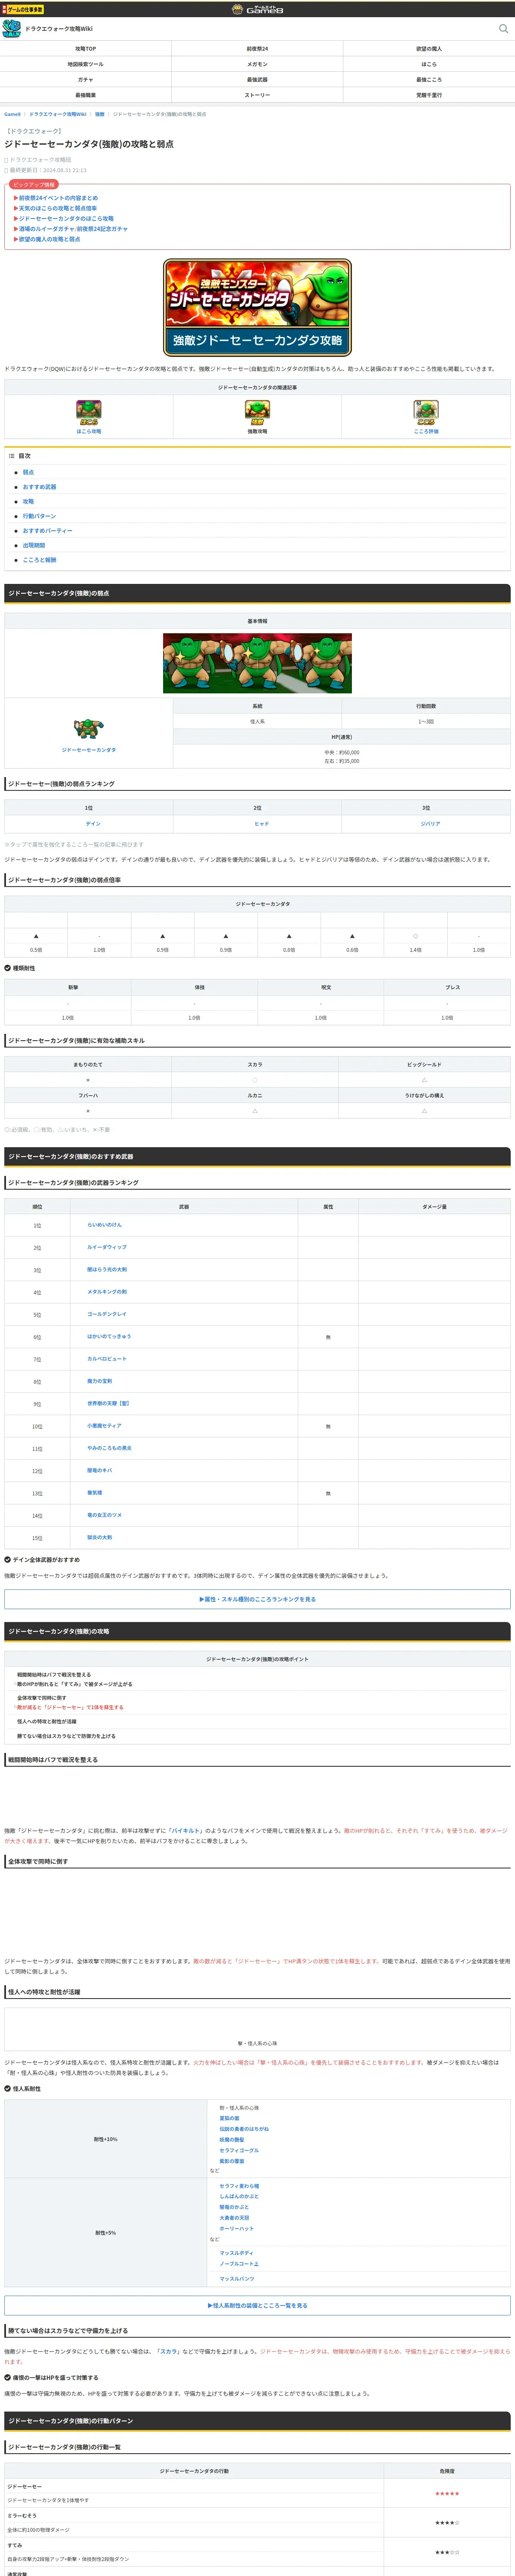The height and width of the screenshot is (2576, 515).
Task: Click the こころ評価 monster thumbnail icon
Action: (x=426, y=410)
